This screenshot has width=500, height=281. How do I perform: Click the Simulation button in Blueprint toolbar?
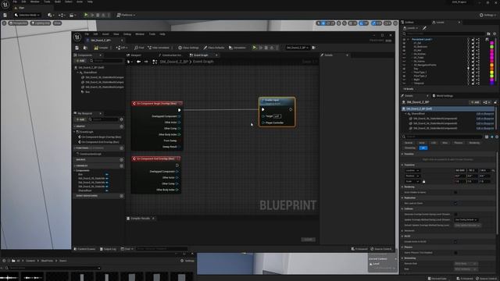tap(237, 48)
